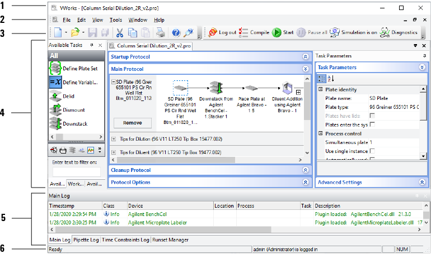This screenshot has width=431, height=254.
Task: Open Diagnostics from the toolbar
Action: point(399,32)
